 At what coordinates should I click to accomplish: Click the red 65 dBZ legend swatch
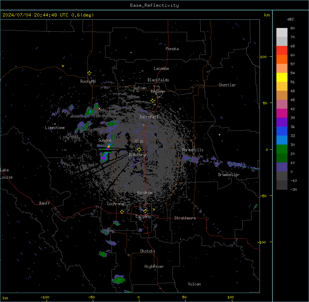282,51
